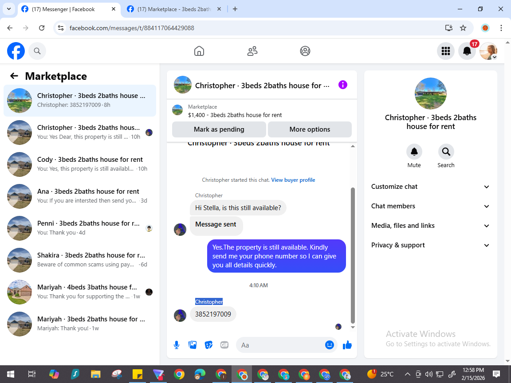Viewport: 511px width, 383px height.
Task: Click More options button
Action: click(310, 129)
